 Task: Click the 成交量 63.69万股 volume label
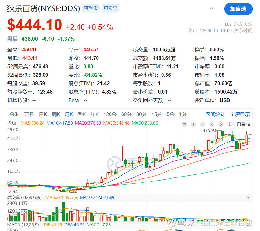(24, 197)
